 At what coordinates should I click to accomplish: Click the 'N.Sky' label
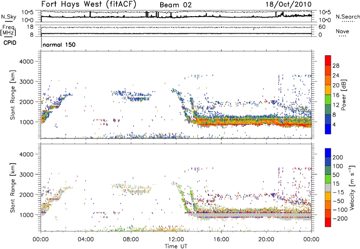9,17
